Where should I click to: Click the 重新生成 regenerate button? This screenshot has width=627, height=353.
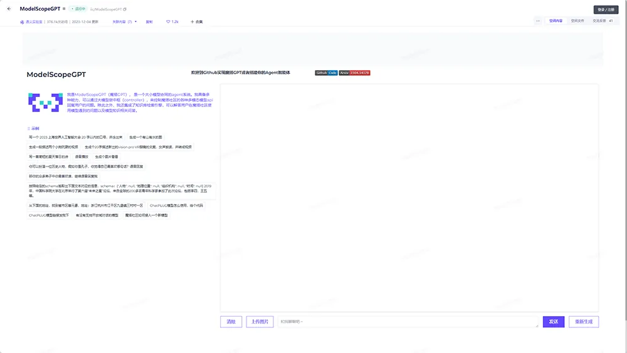click(584, 322)
